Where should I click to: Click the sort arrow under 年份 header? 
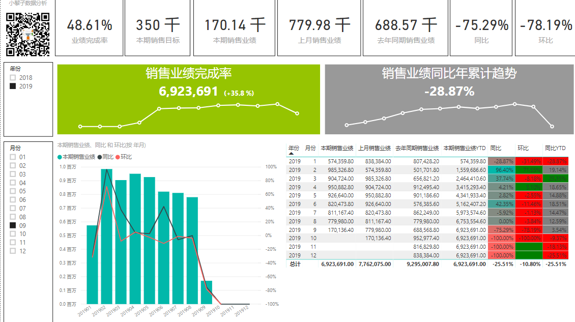point(291,154)
